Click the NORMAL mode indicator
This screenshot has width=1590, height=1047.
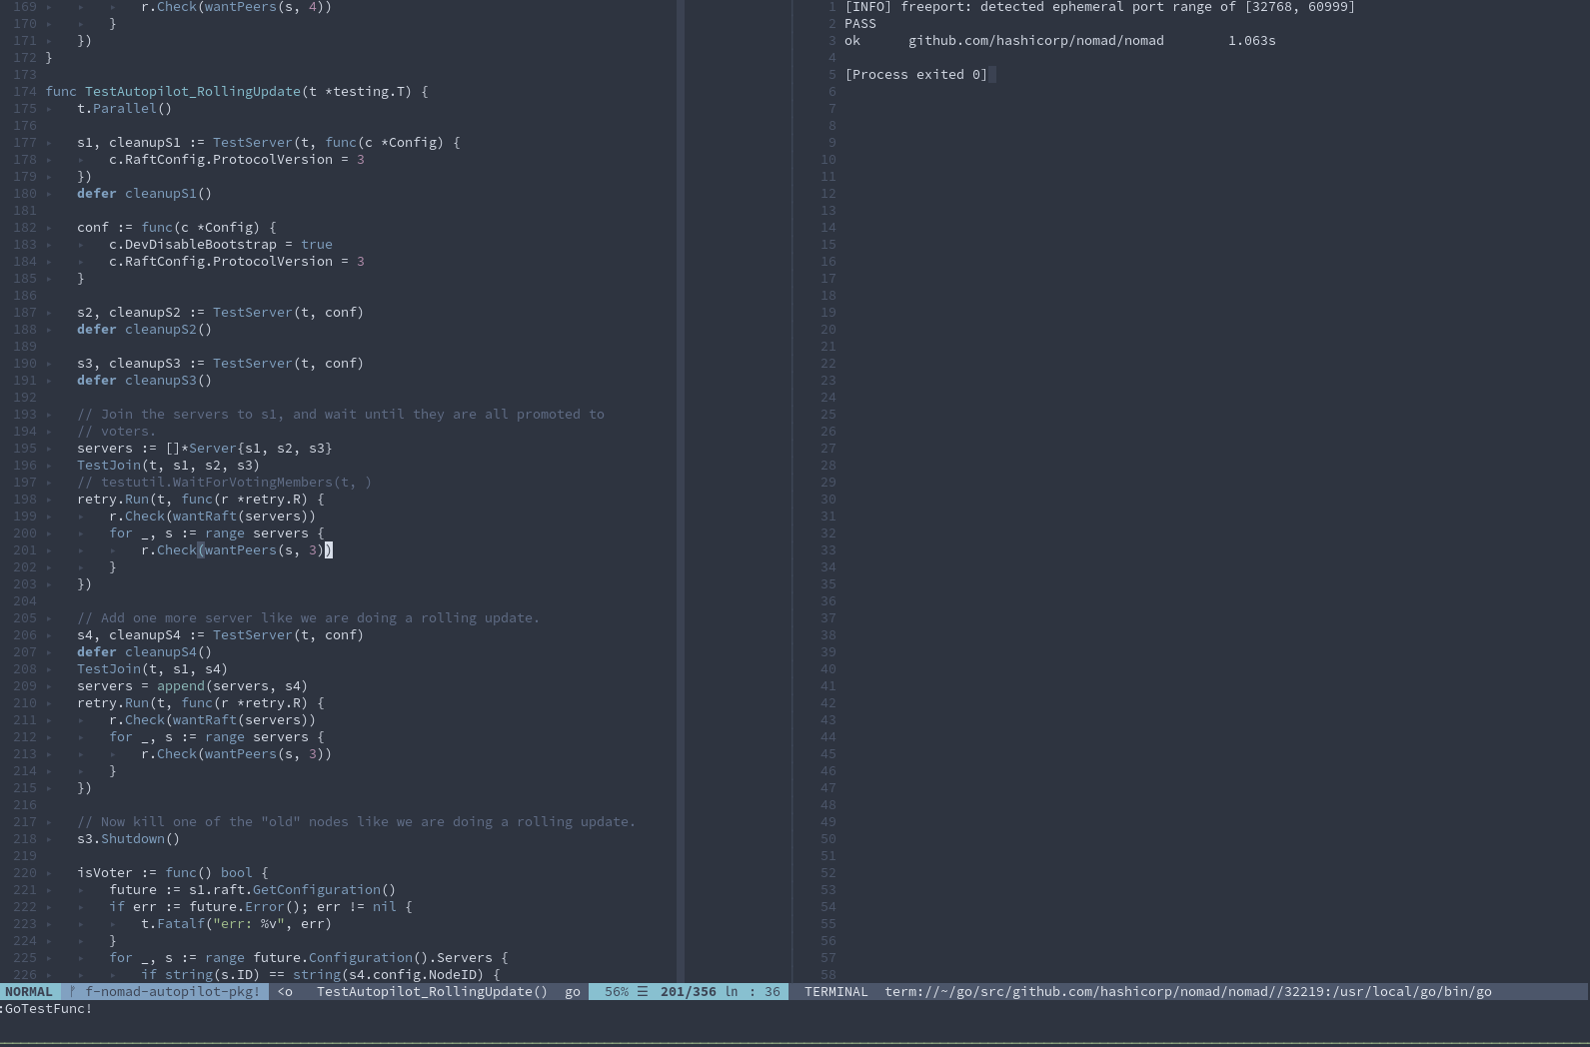pos(29,992)
